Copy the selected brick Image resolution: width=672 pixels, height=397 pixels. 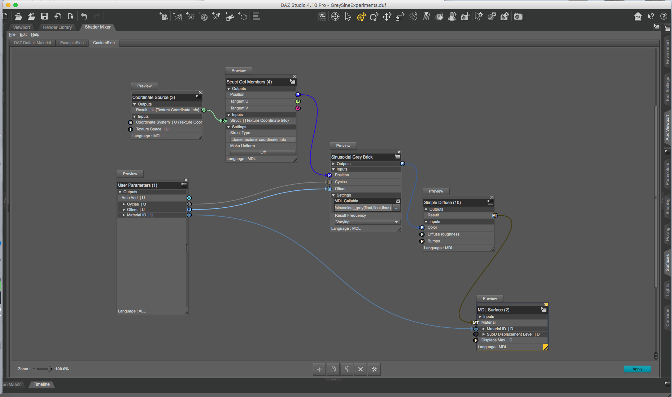tap(333, 369)
